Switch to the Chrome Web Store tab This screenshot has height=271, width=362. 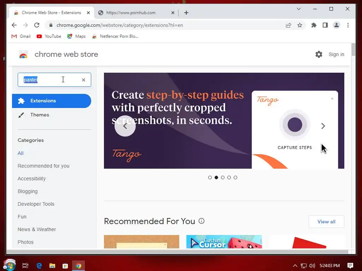click(x=51, y=13)
